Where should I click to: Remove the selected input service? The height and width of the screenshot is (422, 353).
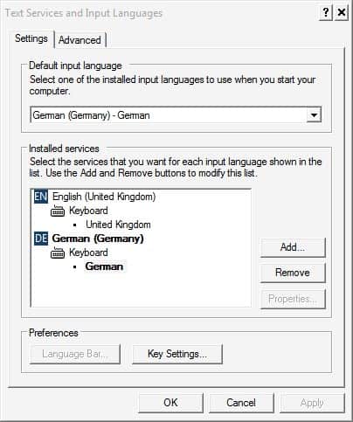pos(293,273)
